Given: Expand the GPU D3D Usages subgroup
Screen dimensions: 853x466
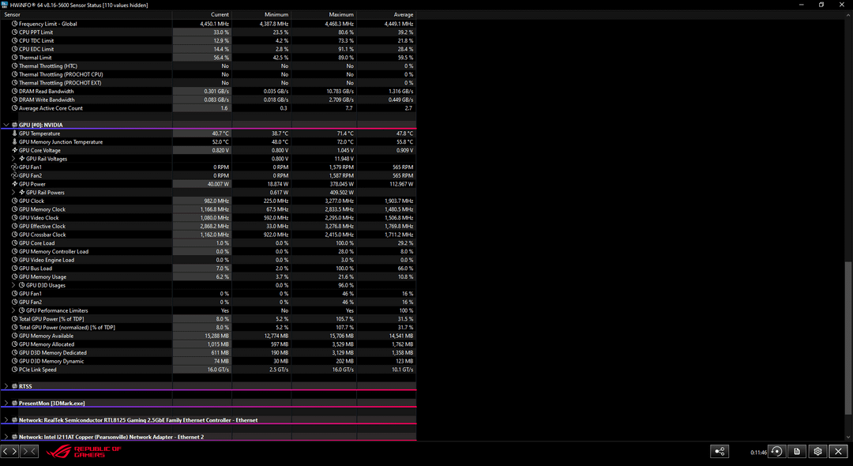Looking at the screenshot, I should pos(13,285).
